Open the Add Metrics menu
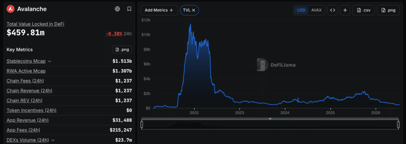 coord(159,10)
